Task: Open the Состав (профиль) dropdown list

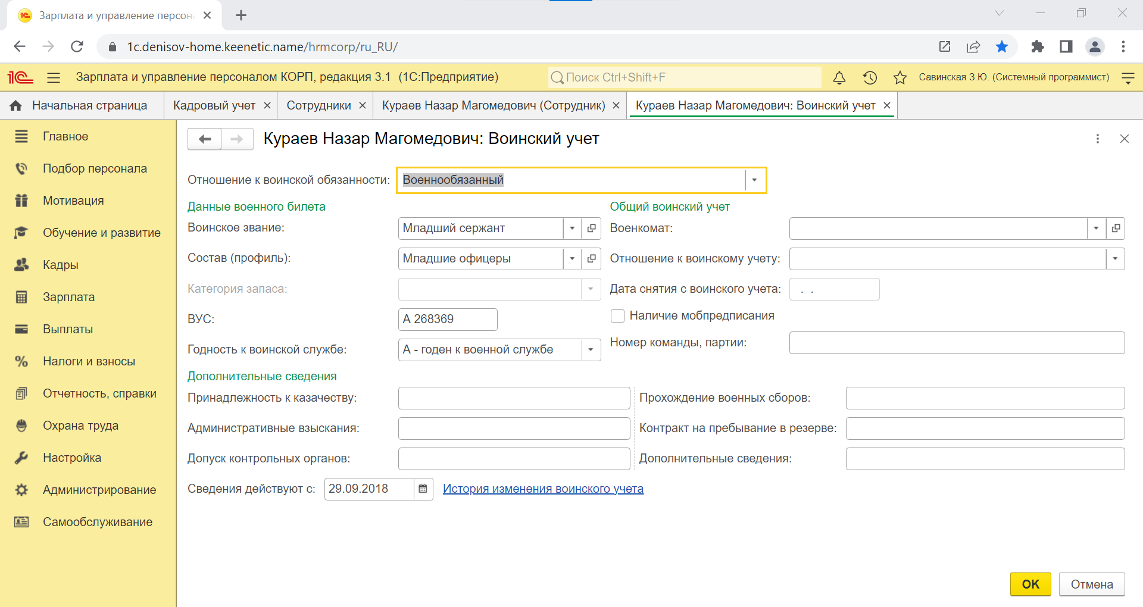Action: point(572,259)
